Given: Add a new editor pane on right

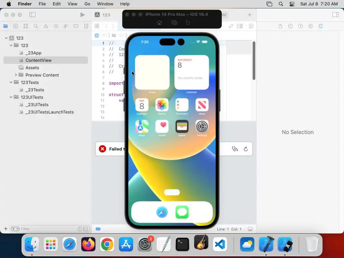Looking at the screenshot, I should pyautogui.click(x=251, y=26).
